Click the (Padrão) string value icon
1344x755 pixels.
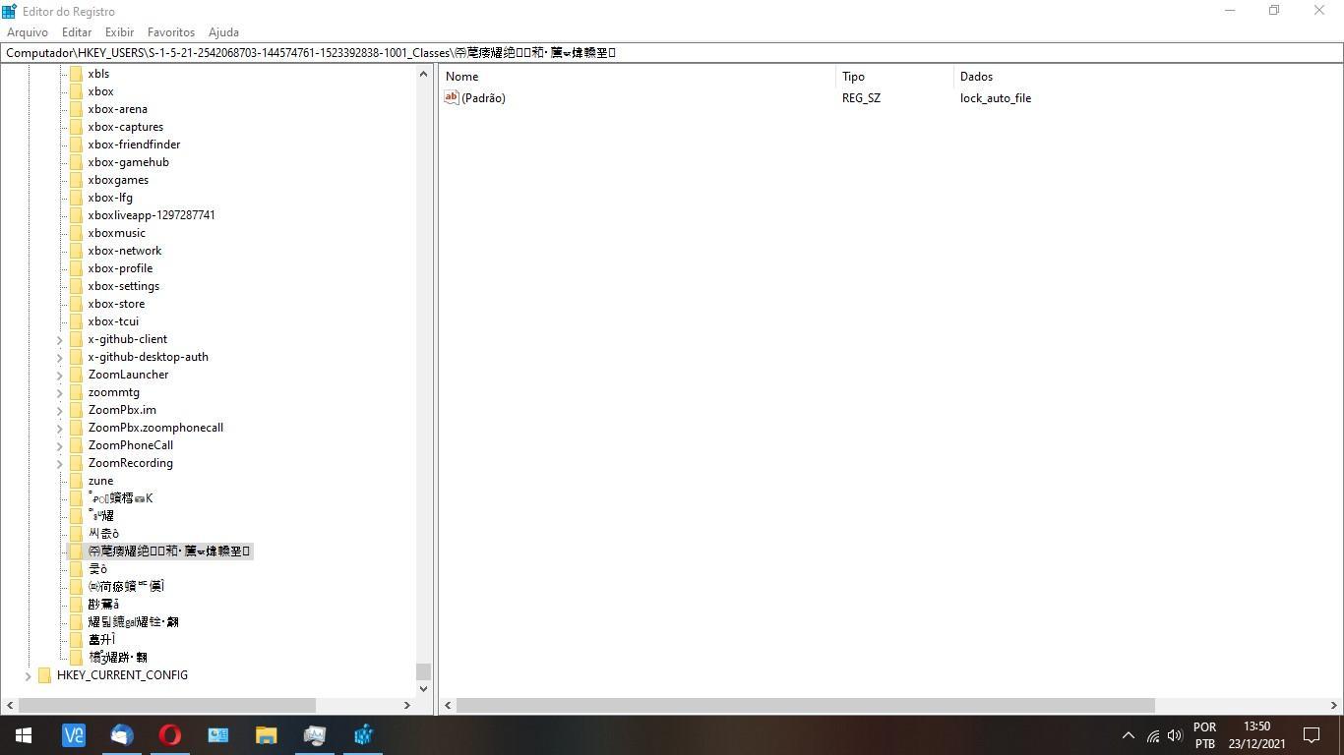(x=452, y=97)
